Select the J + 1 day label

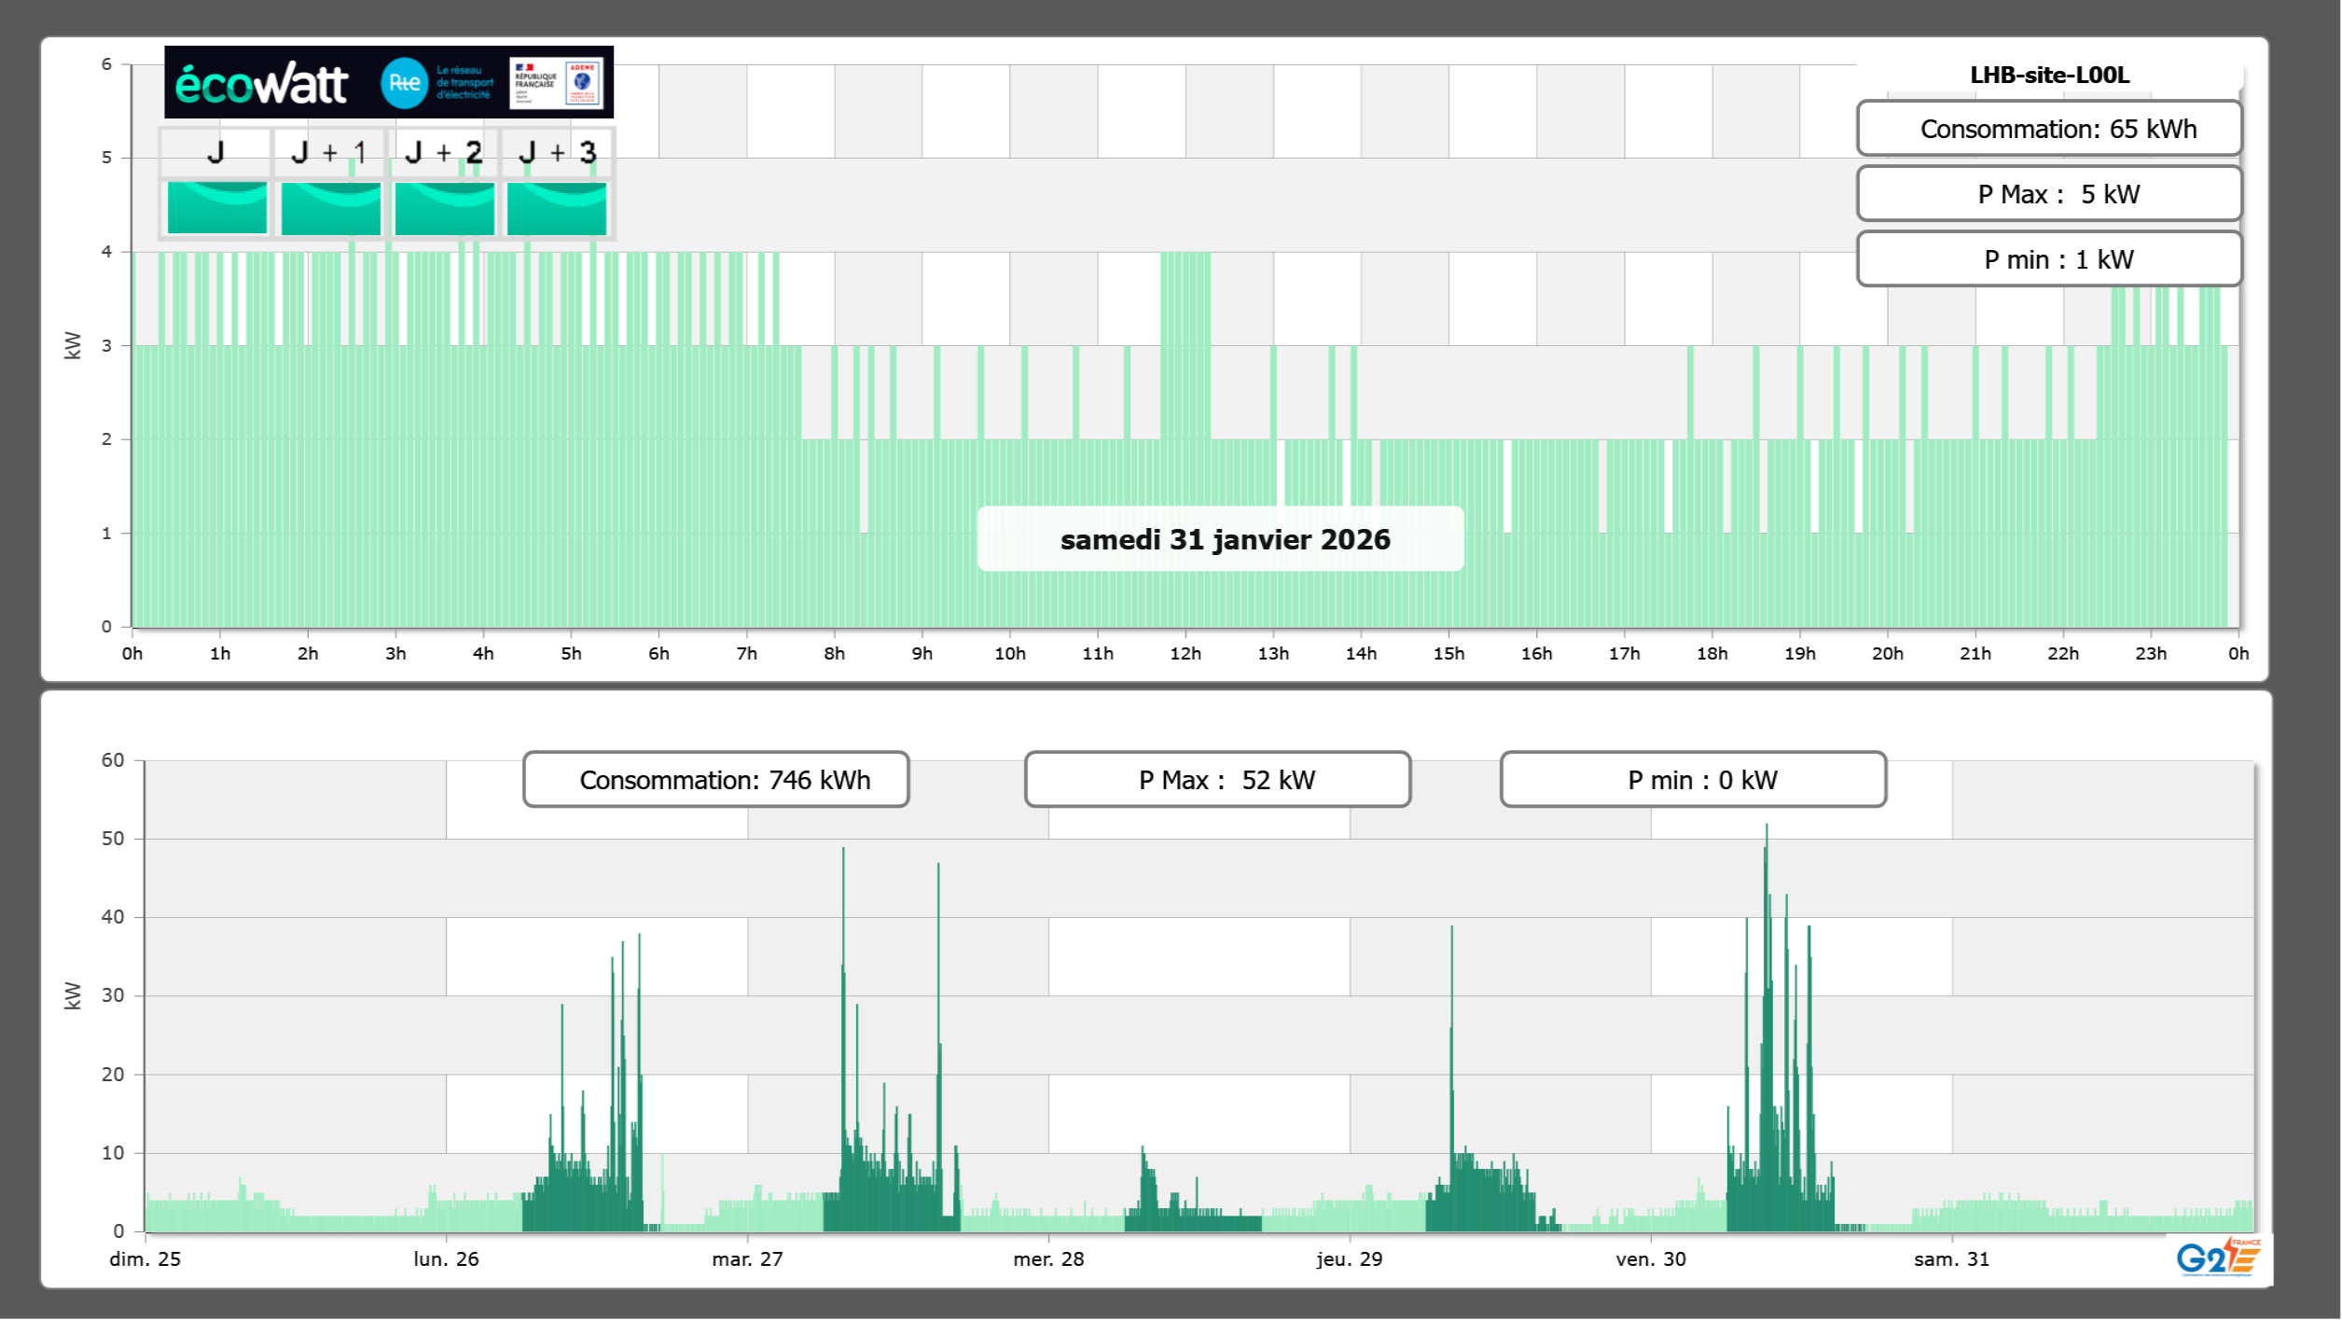click(x=329, y=152)
